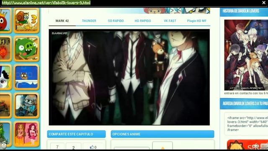Open the truck game icon
Viewport: 268px width, 151px height.
[x=5, y=106]
